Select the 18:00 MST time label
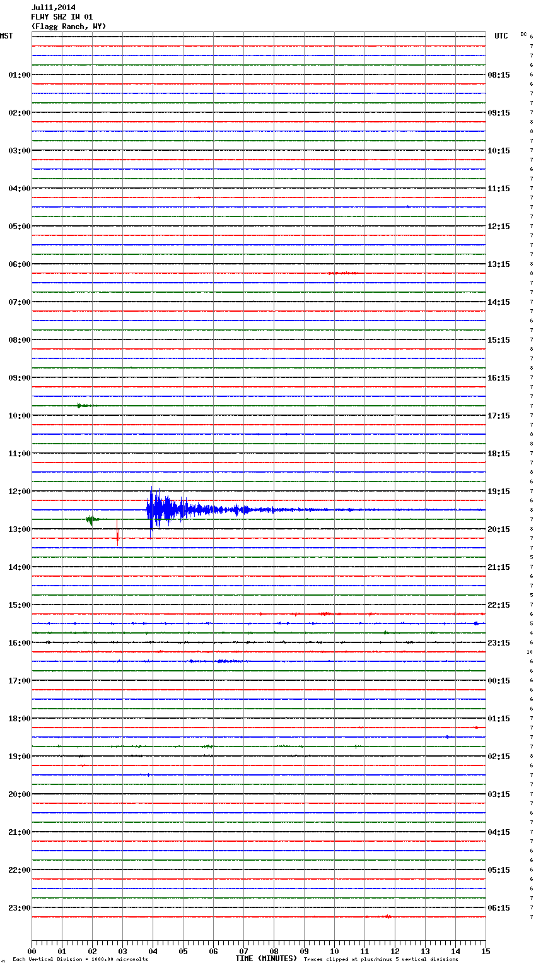The image size is (536, 968). tap(20, 719)
